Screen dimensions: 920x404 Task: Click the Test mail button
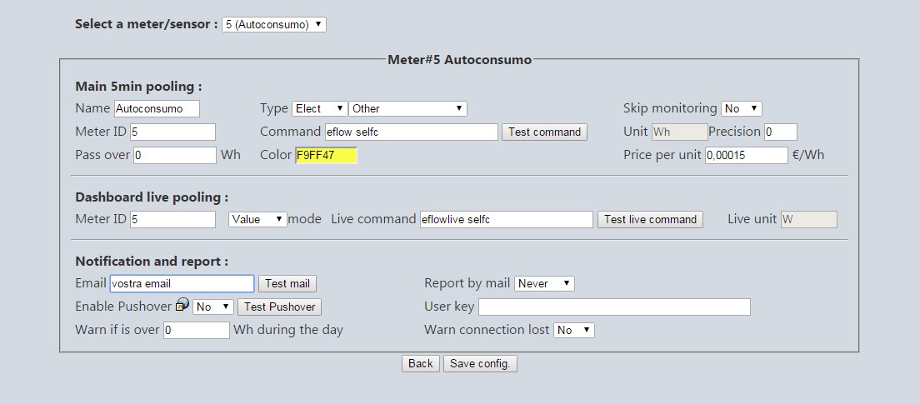pos(287,284)
